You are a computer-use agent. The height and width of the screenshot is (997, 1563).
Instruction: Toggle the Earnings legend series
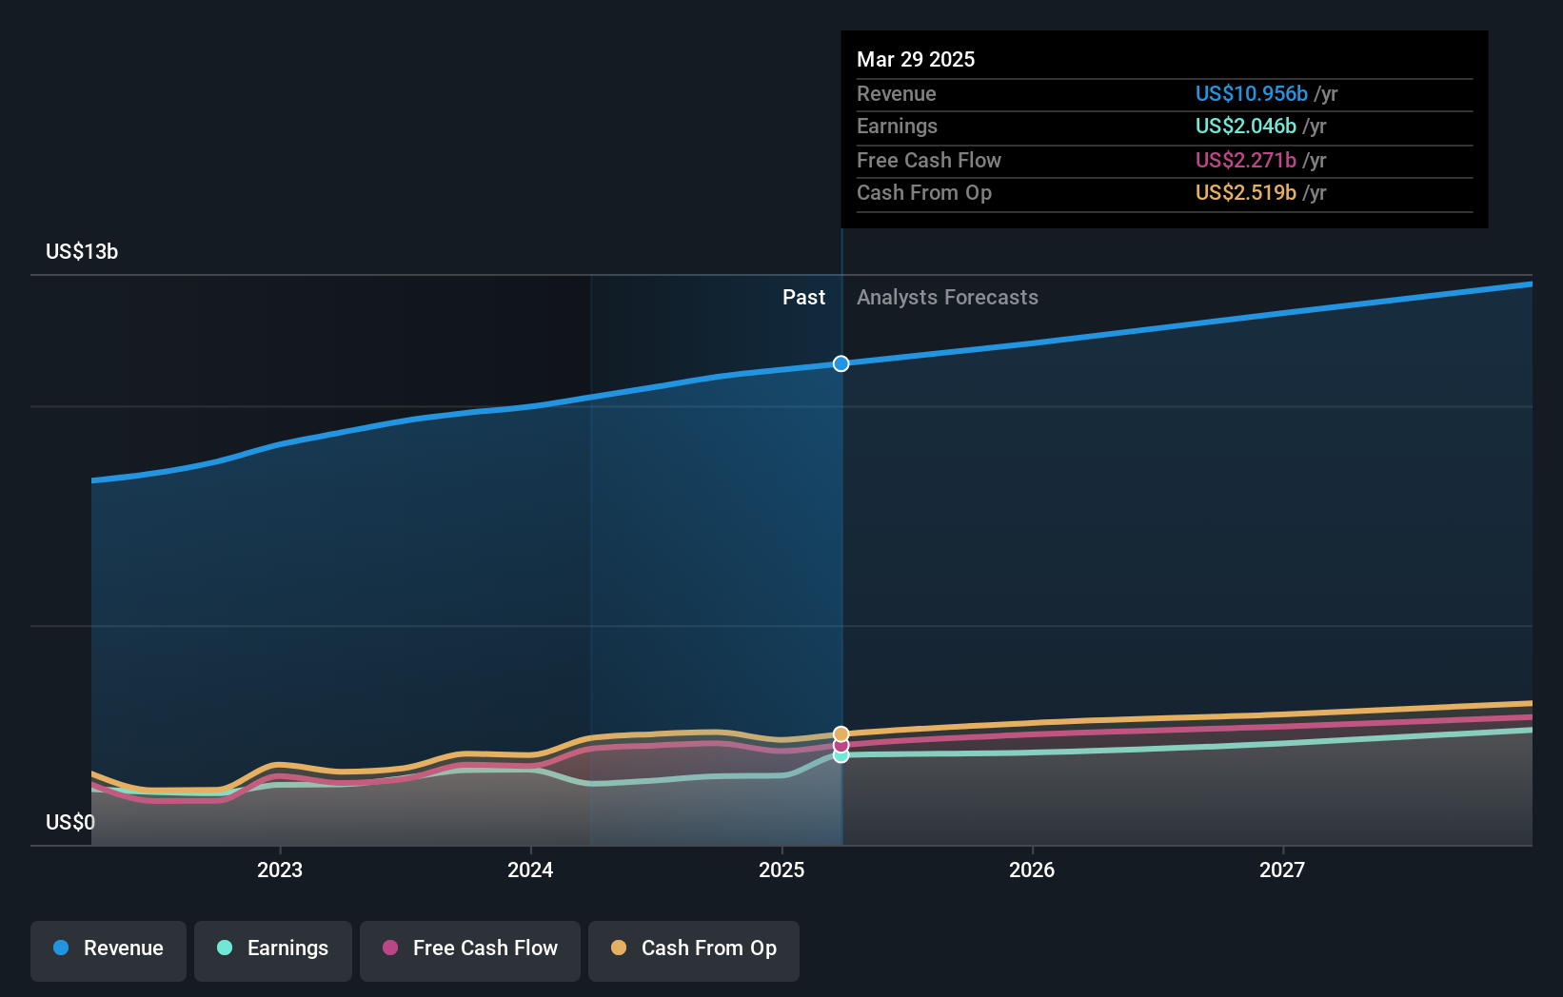tap(273, 950)
